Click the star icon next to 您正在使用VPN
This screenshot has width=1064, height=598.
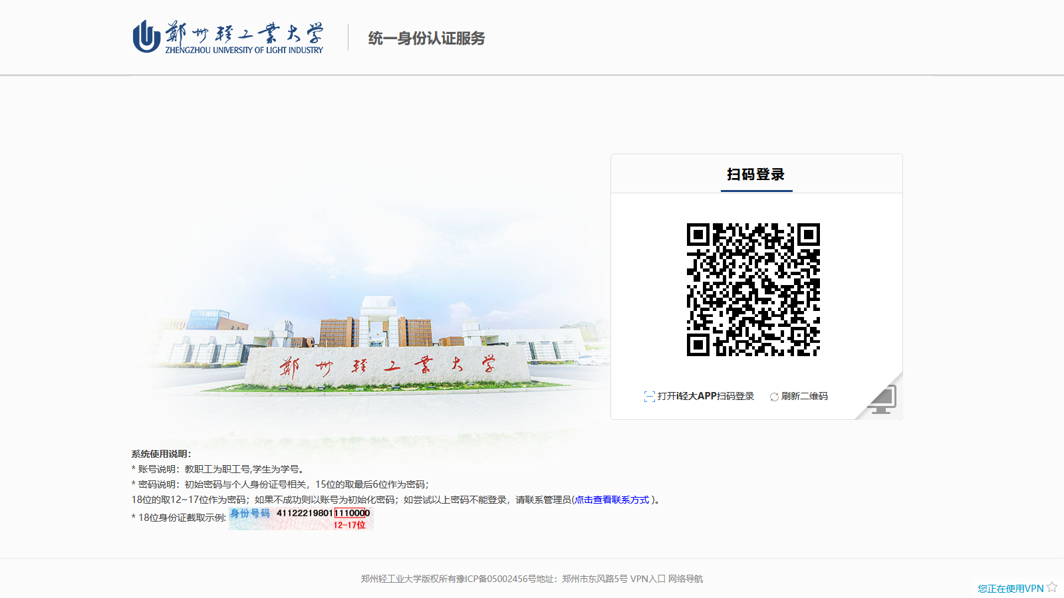click(x=1051, y=587)
